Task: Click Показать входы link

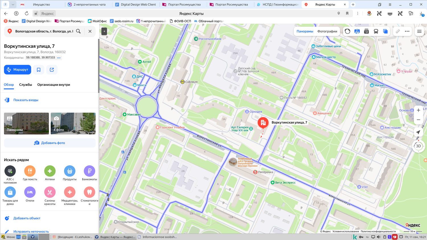Action: [x=26, y=100]
